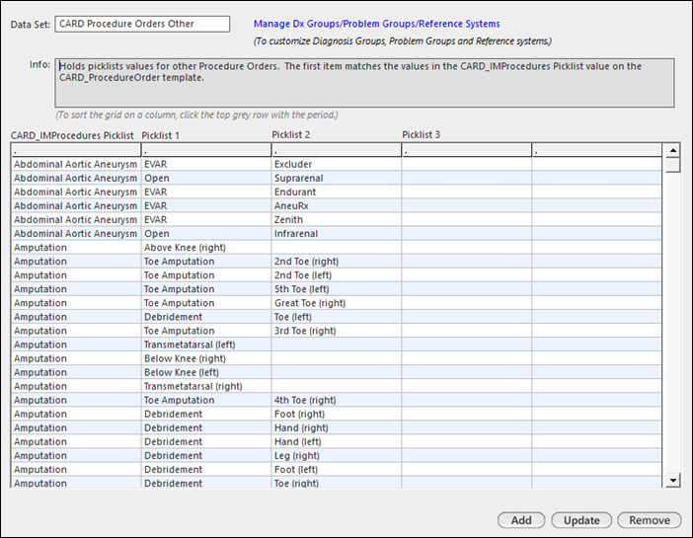Select the Infrarenal cell

coord(337,233)
